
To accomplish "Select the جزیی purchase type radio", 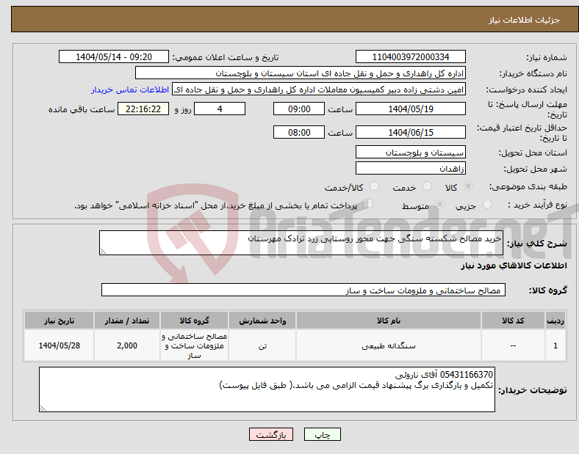I will (x=487, y=205).
